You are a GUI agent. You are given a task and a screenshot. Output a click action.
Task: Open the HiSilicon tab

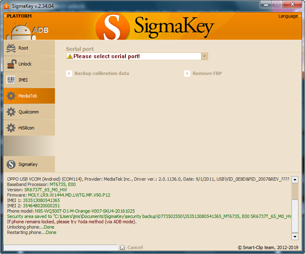pos(29,128)
